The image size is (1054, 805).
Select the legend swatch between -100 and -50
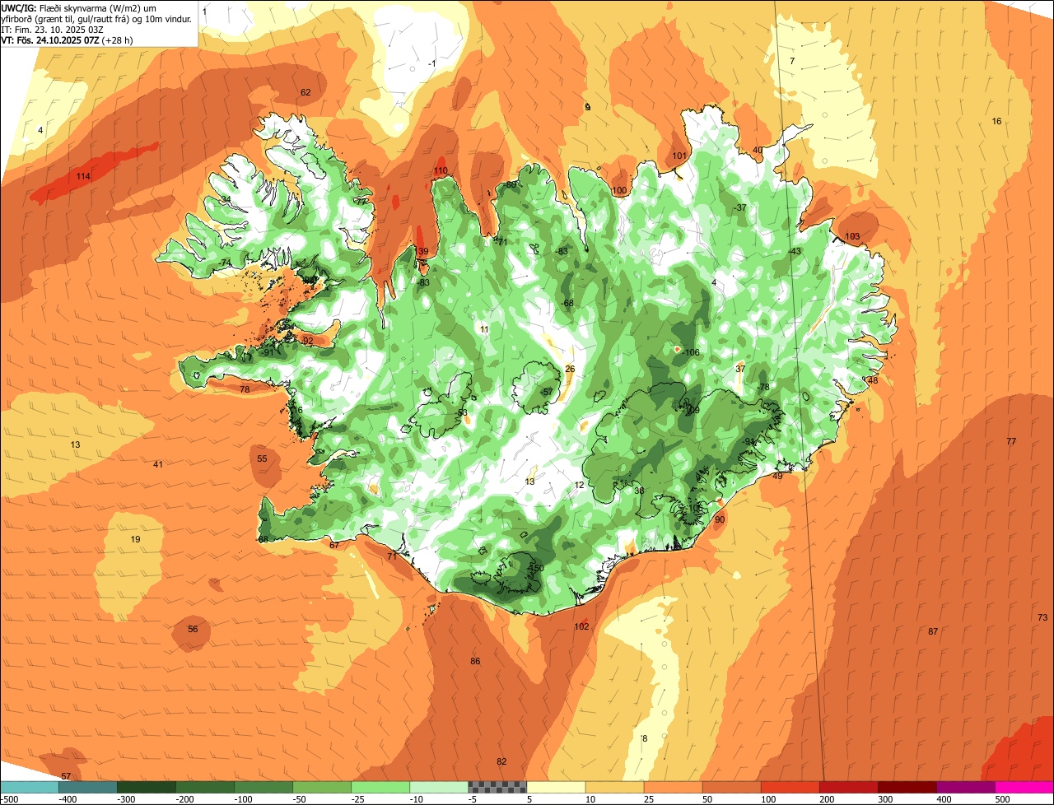(x=263, y=787)
